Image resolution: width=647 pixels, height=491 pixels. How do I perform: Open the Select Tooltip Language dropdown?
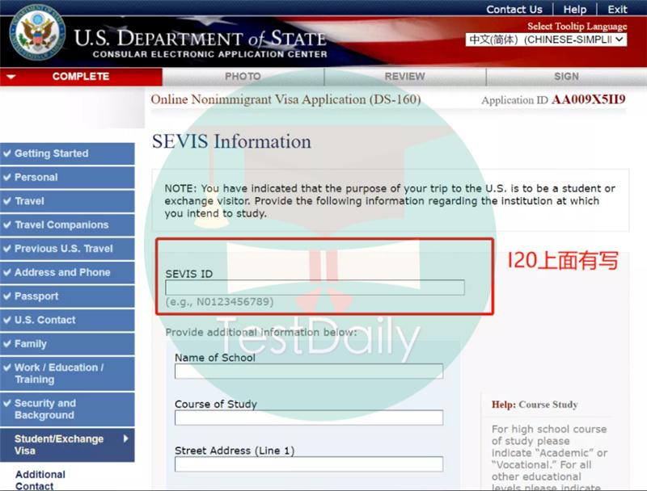point(546,40)
